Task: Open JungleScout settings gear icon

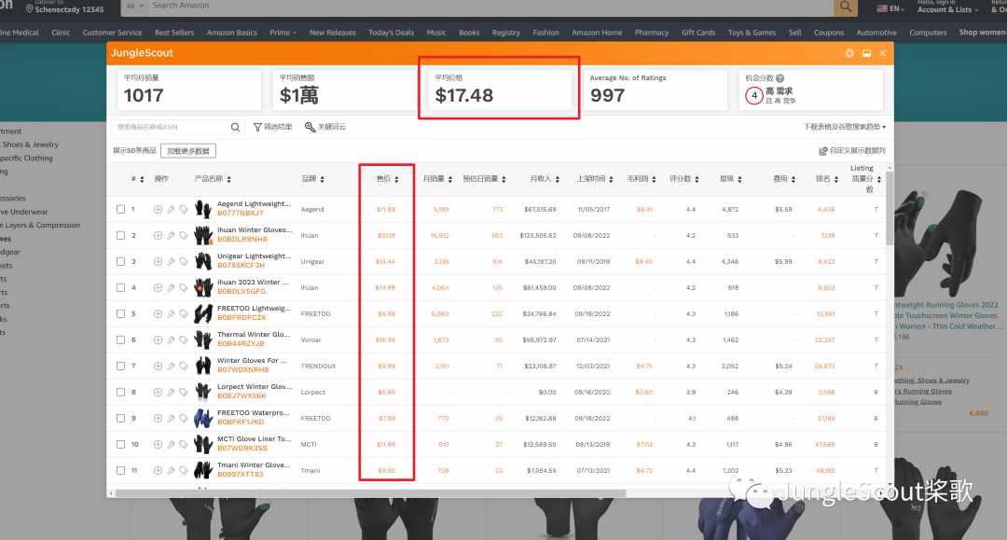Action: tap(849, 53)
